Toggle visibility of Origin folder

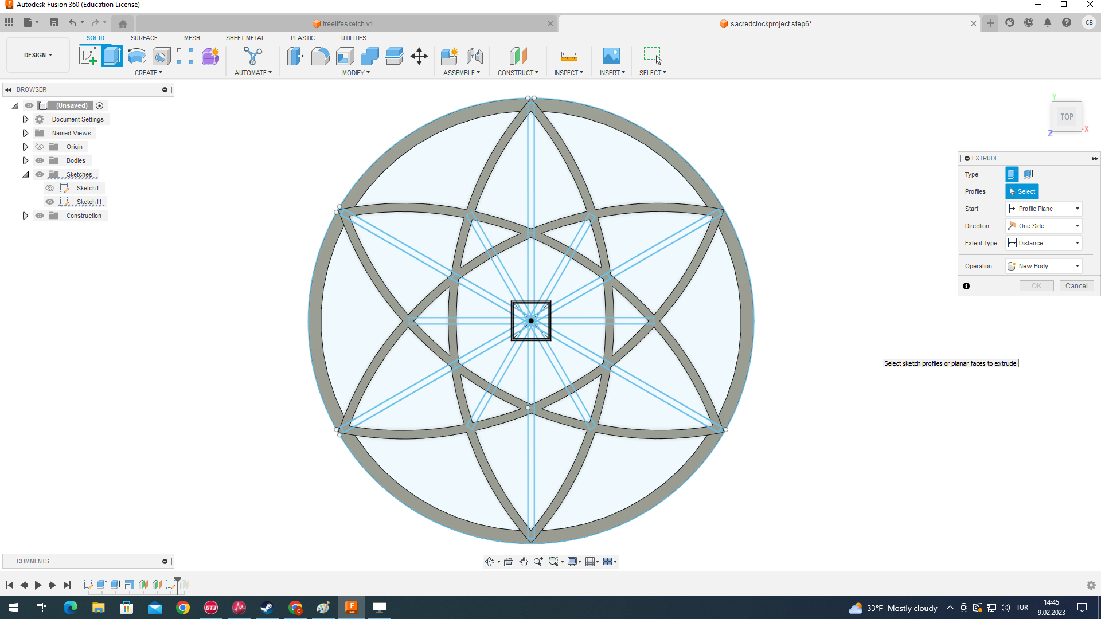click(40, 147)
